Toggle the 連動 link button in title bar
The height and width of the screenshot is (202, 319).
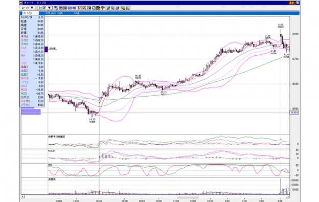(x=291, y=3)
